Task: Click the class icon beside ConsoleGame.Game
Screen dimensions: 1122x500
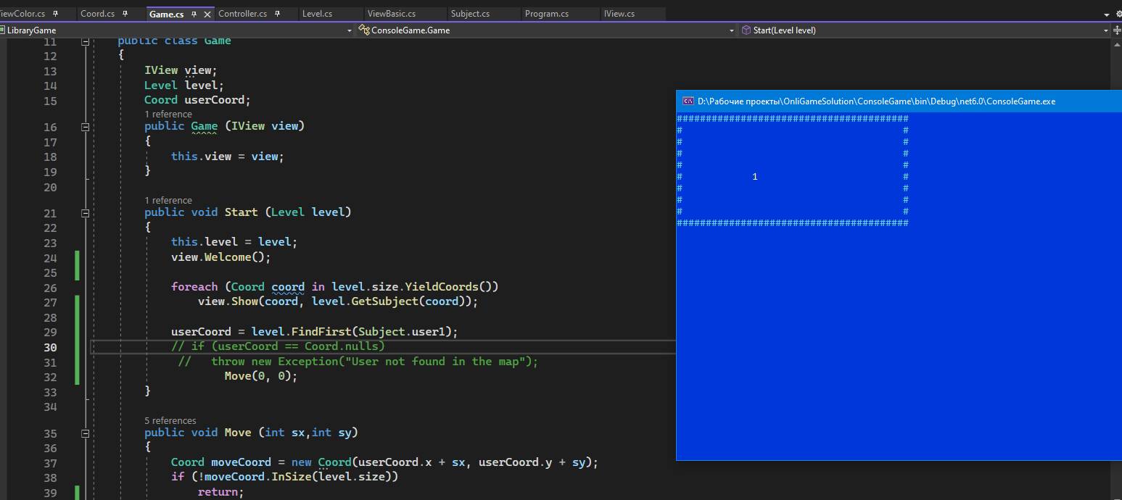Action: coord(363,30)
